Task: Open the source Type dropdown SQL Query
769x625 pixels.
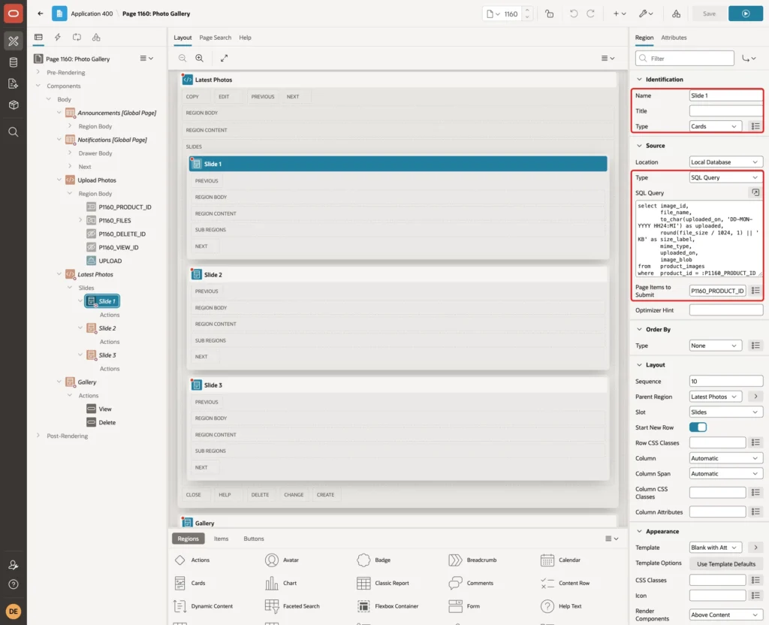Action: click(x=725, y=177)
